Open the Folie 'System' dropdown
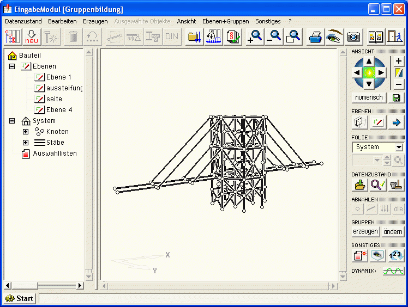The width and height of the screenshot is (408, 307). (x=399, y=148)
